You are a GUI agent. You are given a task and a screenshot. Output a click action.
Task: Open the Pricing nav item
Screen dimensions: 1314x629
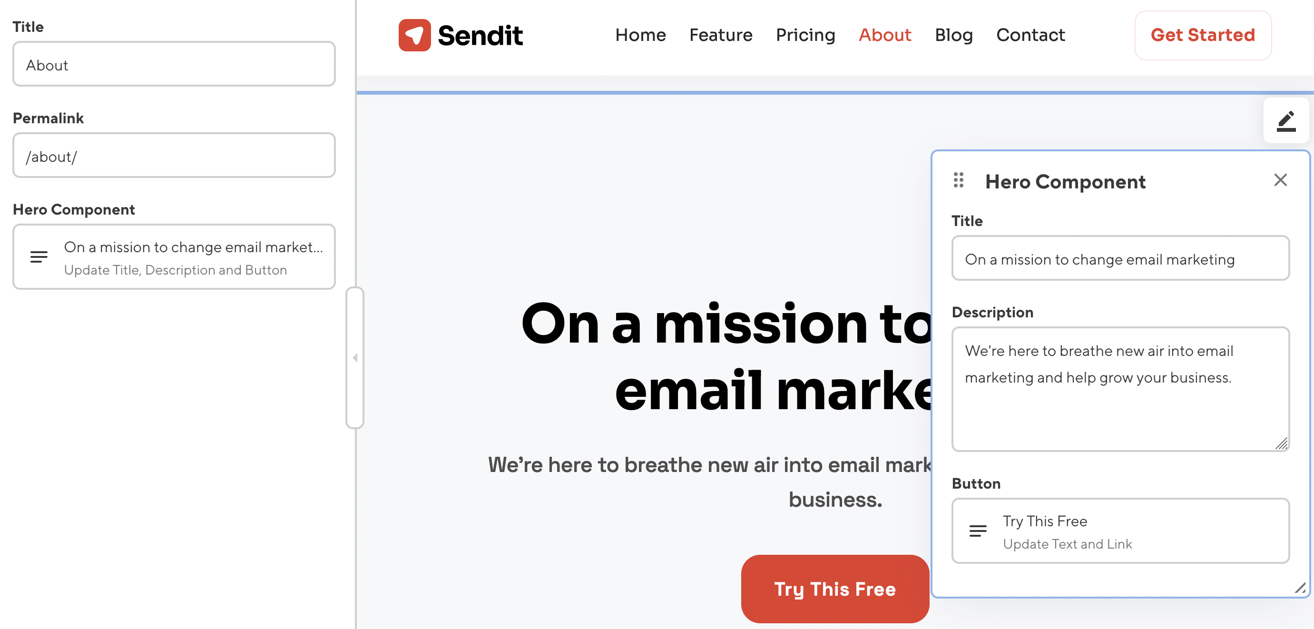pos(805,35)
